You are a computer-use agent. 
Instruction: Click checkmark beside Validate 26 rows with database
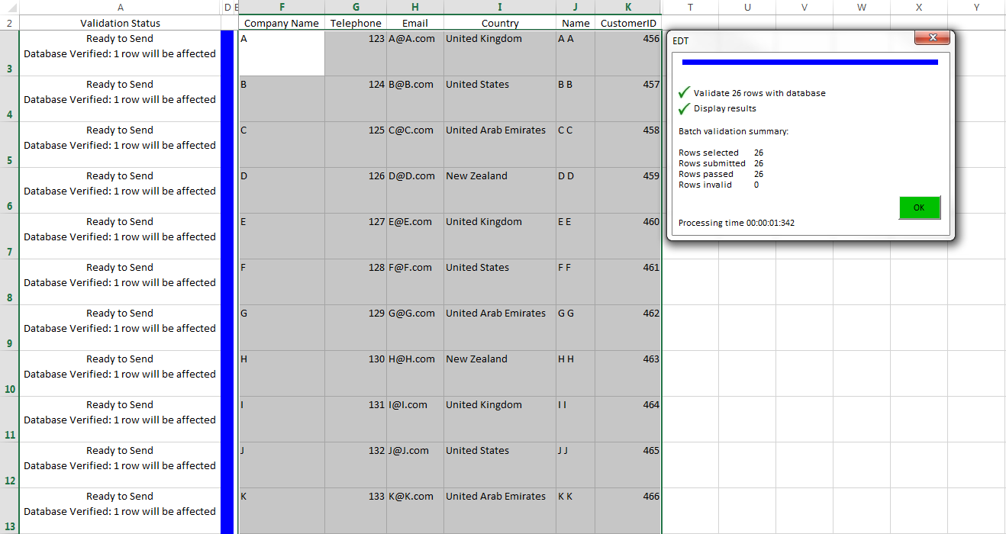click(684, 93)
